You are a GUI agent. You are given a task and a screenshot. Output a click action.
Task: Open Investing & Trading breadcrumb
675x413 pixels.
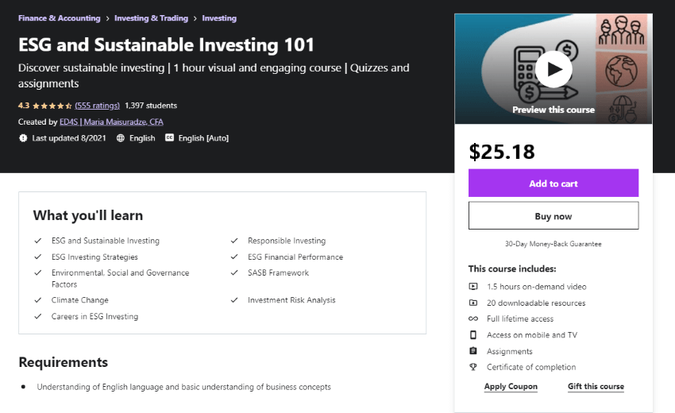[151, 18]
